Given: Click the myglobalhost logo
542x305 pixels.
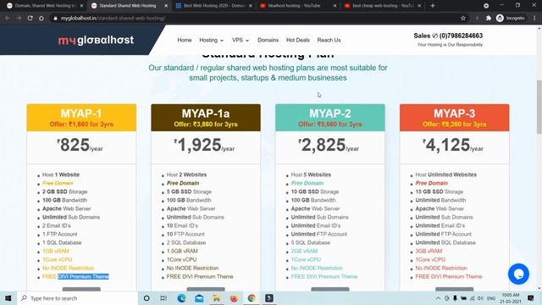Looking at the screenshot, I should (96, 40).
